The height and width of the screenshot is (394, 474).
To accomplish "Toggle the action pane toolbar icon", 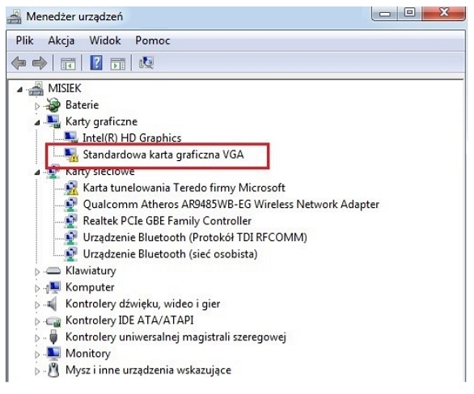I will (x=117, y=64).
